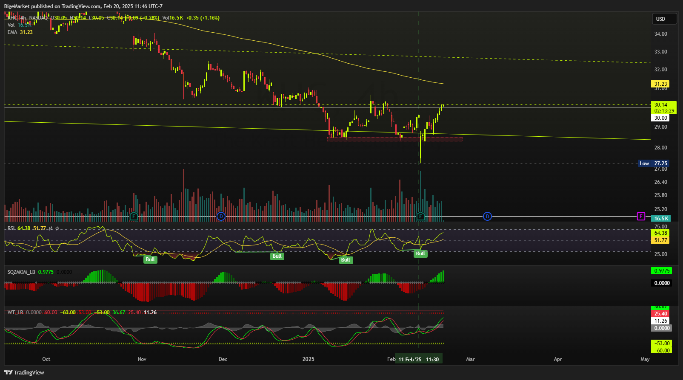Click the 2025 label on the time axis

tap(309, 359)
